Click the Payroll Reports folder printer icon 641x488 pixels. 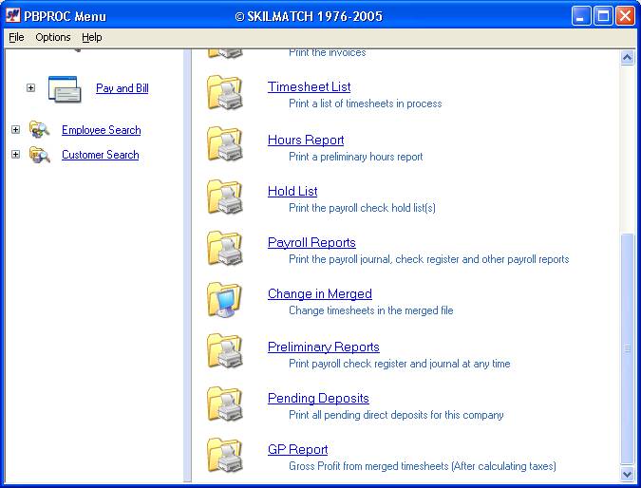pyautogui.click(x=224, y=248)
